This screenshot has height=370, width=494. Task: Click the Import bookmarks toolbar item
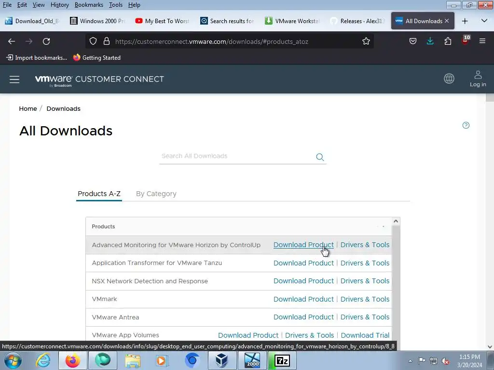click(37, 58)
